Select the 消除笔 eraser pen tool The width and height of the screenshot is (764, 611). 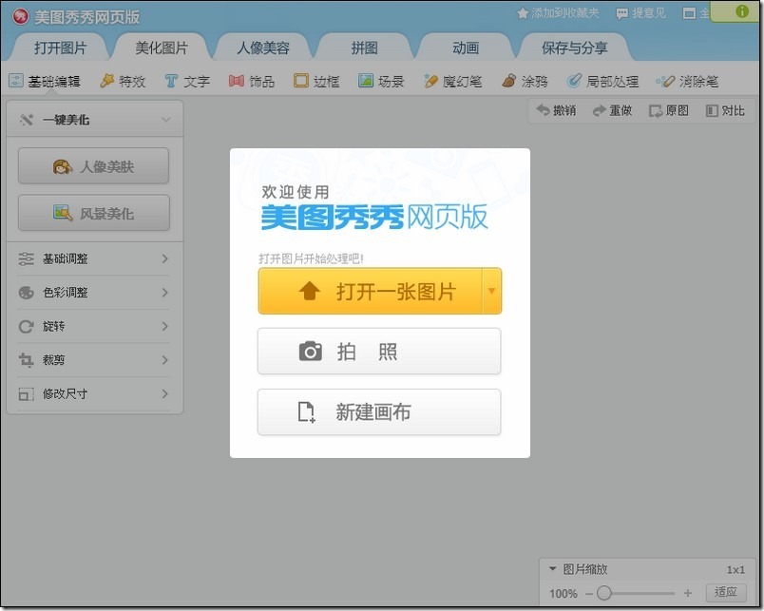687,81
